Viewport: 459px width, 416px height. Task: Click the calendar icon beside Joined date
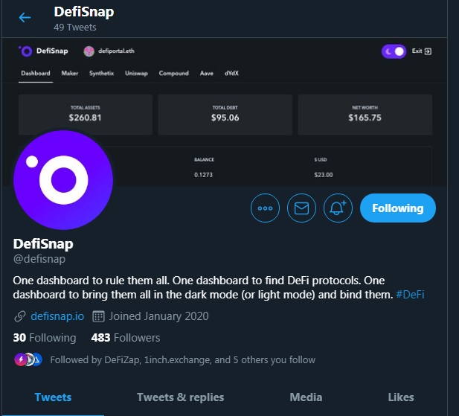pos(98,316)
